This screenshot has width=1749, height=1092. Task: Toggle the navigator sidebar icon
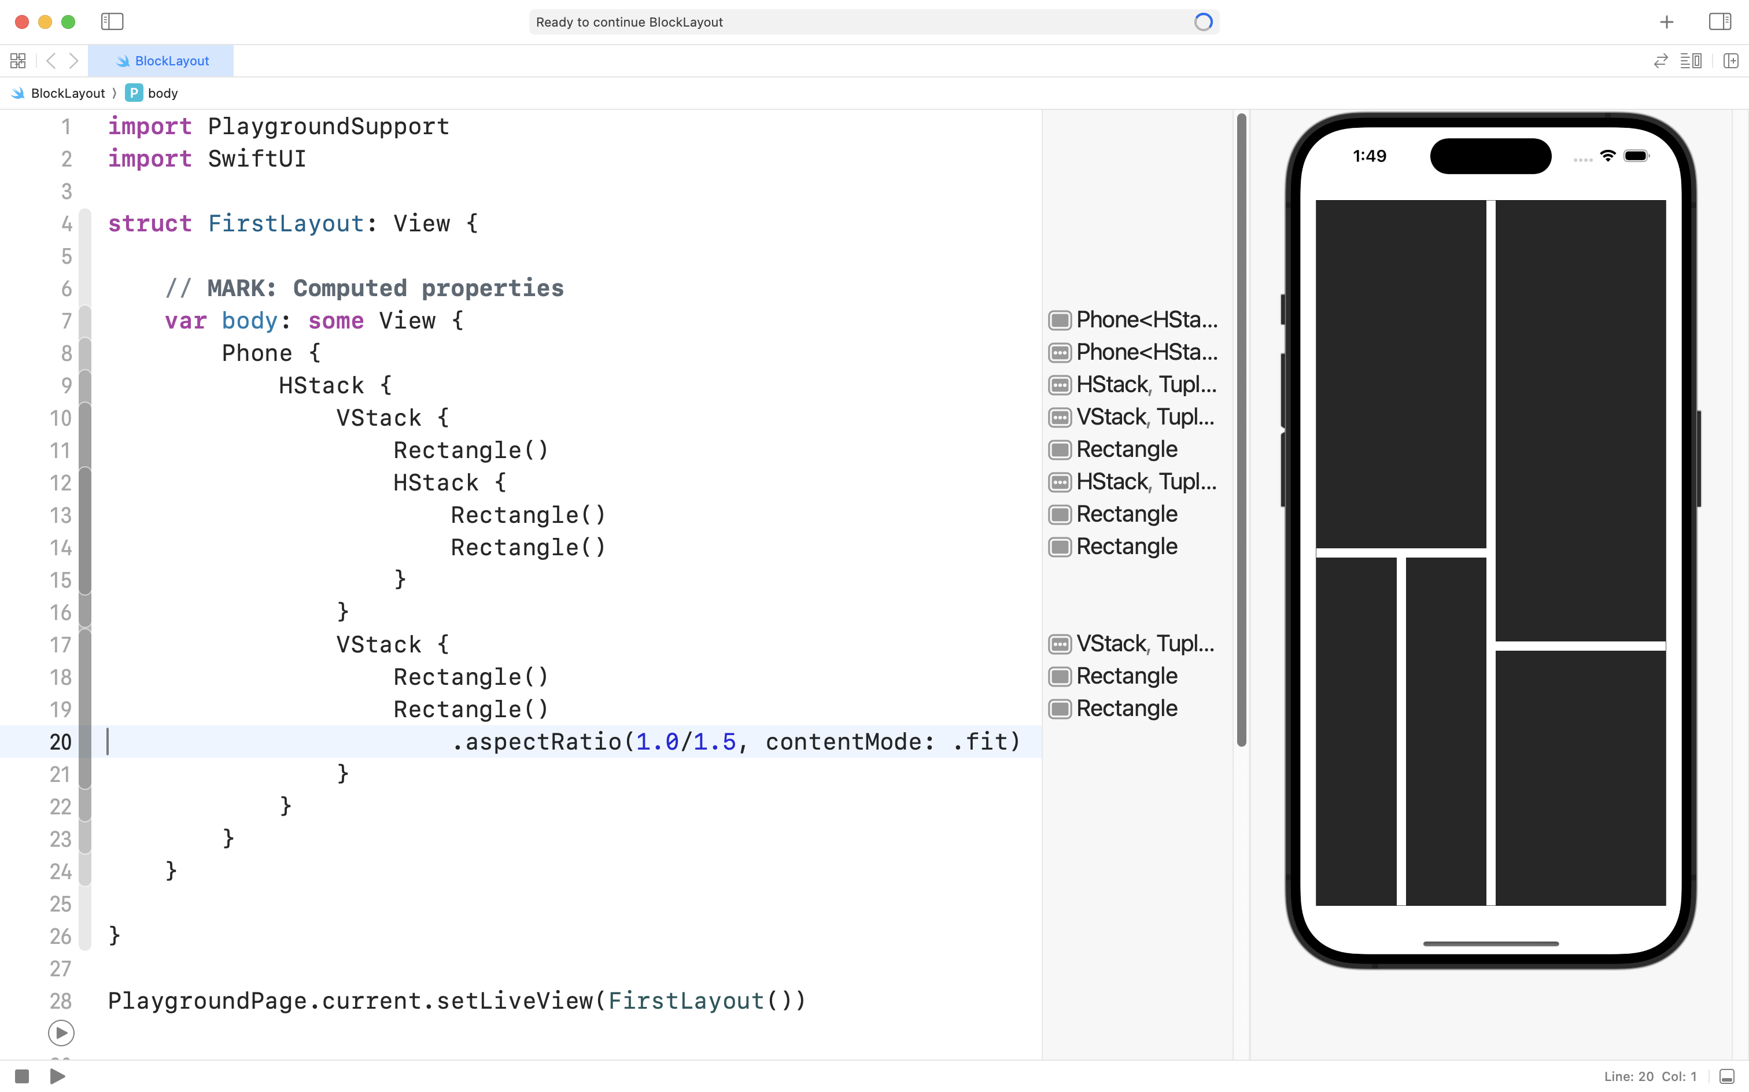click(x=112, y=21)
